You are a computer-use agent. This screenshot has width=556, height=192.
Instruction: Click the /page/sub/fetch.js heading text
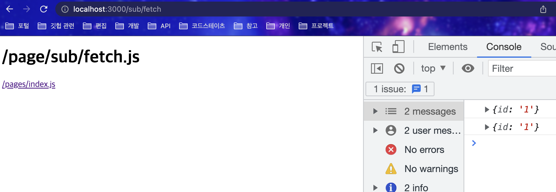click(x=71, y=57)
